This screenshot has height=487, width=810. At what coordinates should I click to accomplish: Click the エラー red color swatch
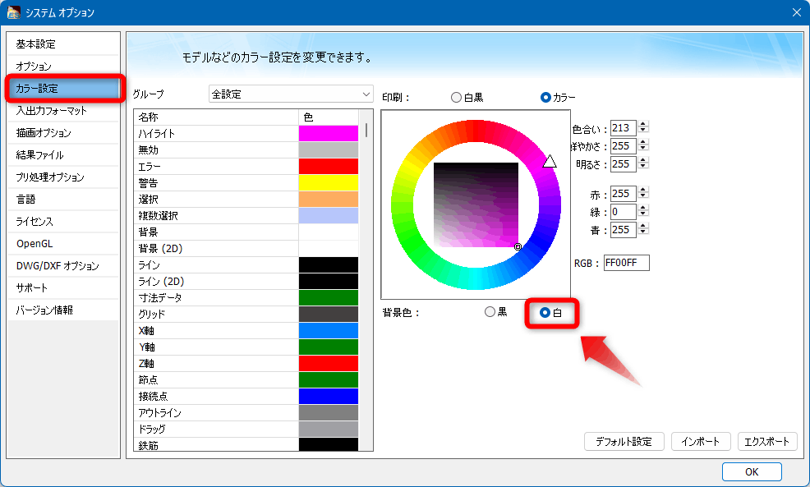pos(329,166)
